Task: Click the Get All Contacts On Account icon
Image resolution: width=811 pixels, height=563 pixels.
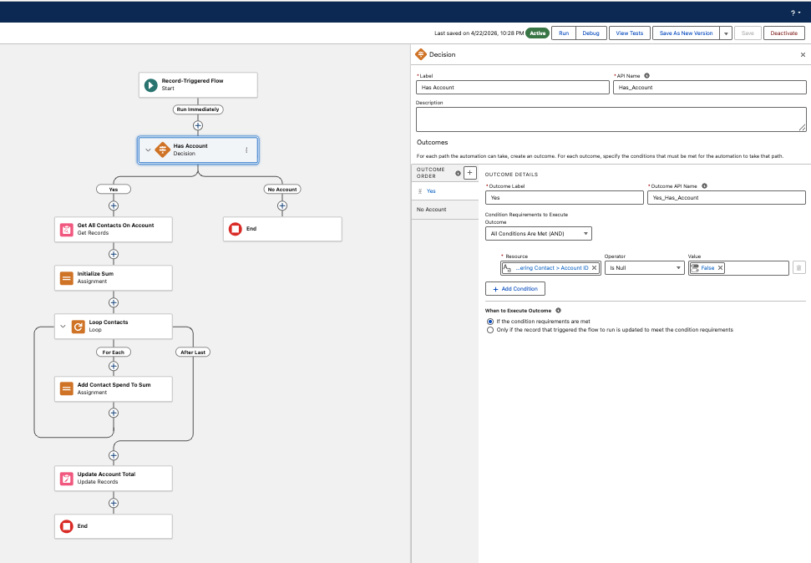Action: pyautogui.click(x=67, y=229)
